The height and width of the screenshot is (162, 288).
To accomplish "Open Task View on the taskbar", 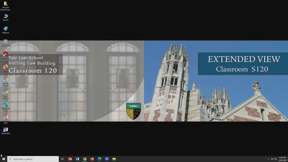I will (62, 159).
